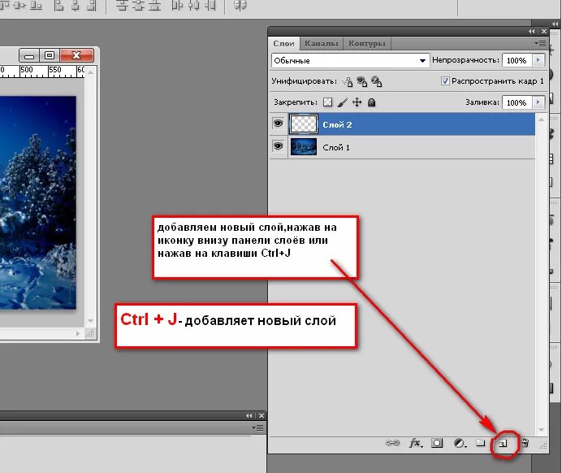The width and height of the screenshot is (562, 473).
Task: Open the Обычные blend mode dropdown
Action: [351, 61]
